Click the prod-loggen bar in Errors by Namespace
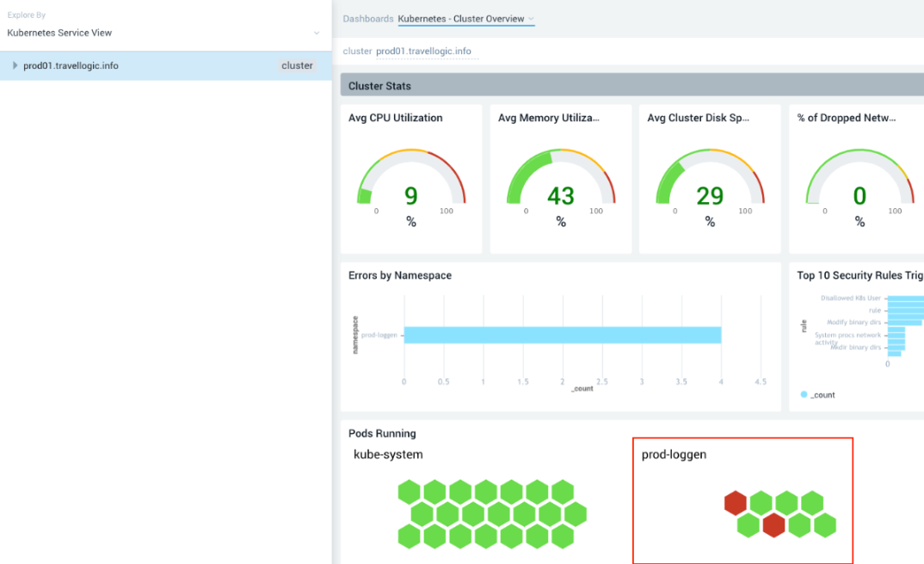Screen dimensions: 924x564 click(x=562, y=334)
